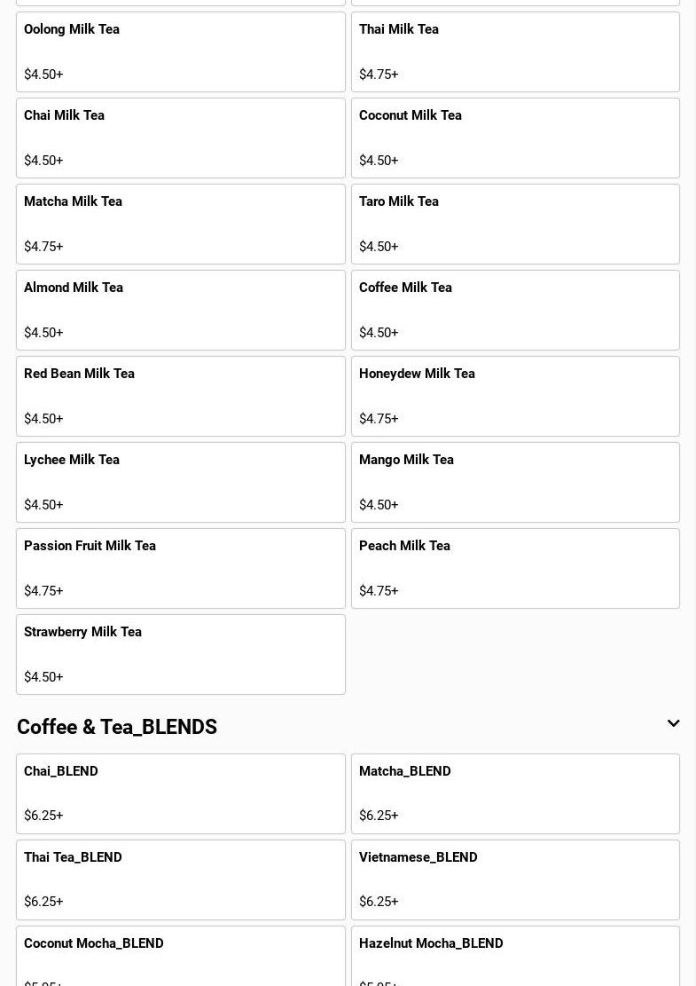Screen dimensions: 696x986
Task: Pick Taro Milk Tea from menu
Action: (515, 224)
